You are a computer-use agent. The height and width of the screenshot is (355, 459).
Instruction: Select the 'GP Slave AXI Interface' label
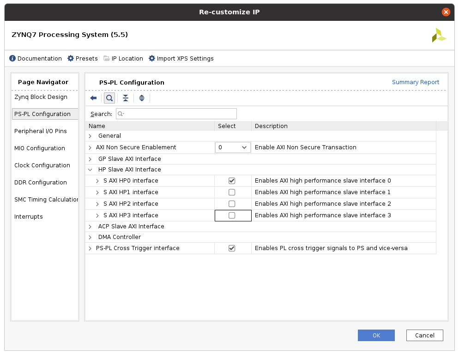click(129, 159)
